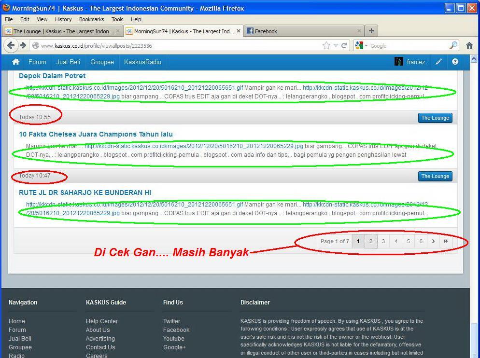Go to pagination page 4
The height and width of the screenshot is (358, 480).
(x=396, y=241)
